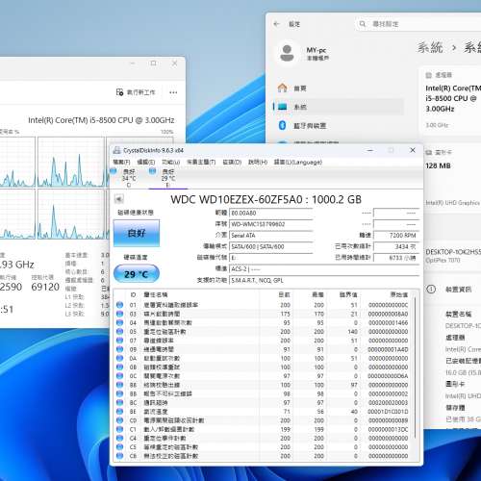Image resolution: width=481 pixels, height=481 pixels.
Task: Click the 128 MB graphics value in Settings
Action: pos(438,165)
